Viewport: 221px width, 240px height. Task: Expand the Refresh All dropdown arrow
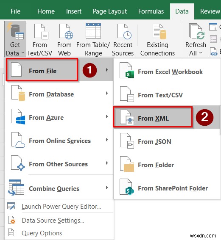pyautogui.click(x=201, y=53)
